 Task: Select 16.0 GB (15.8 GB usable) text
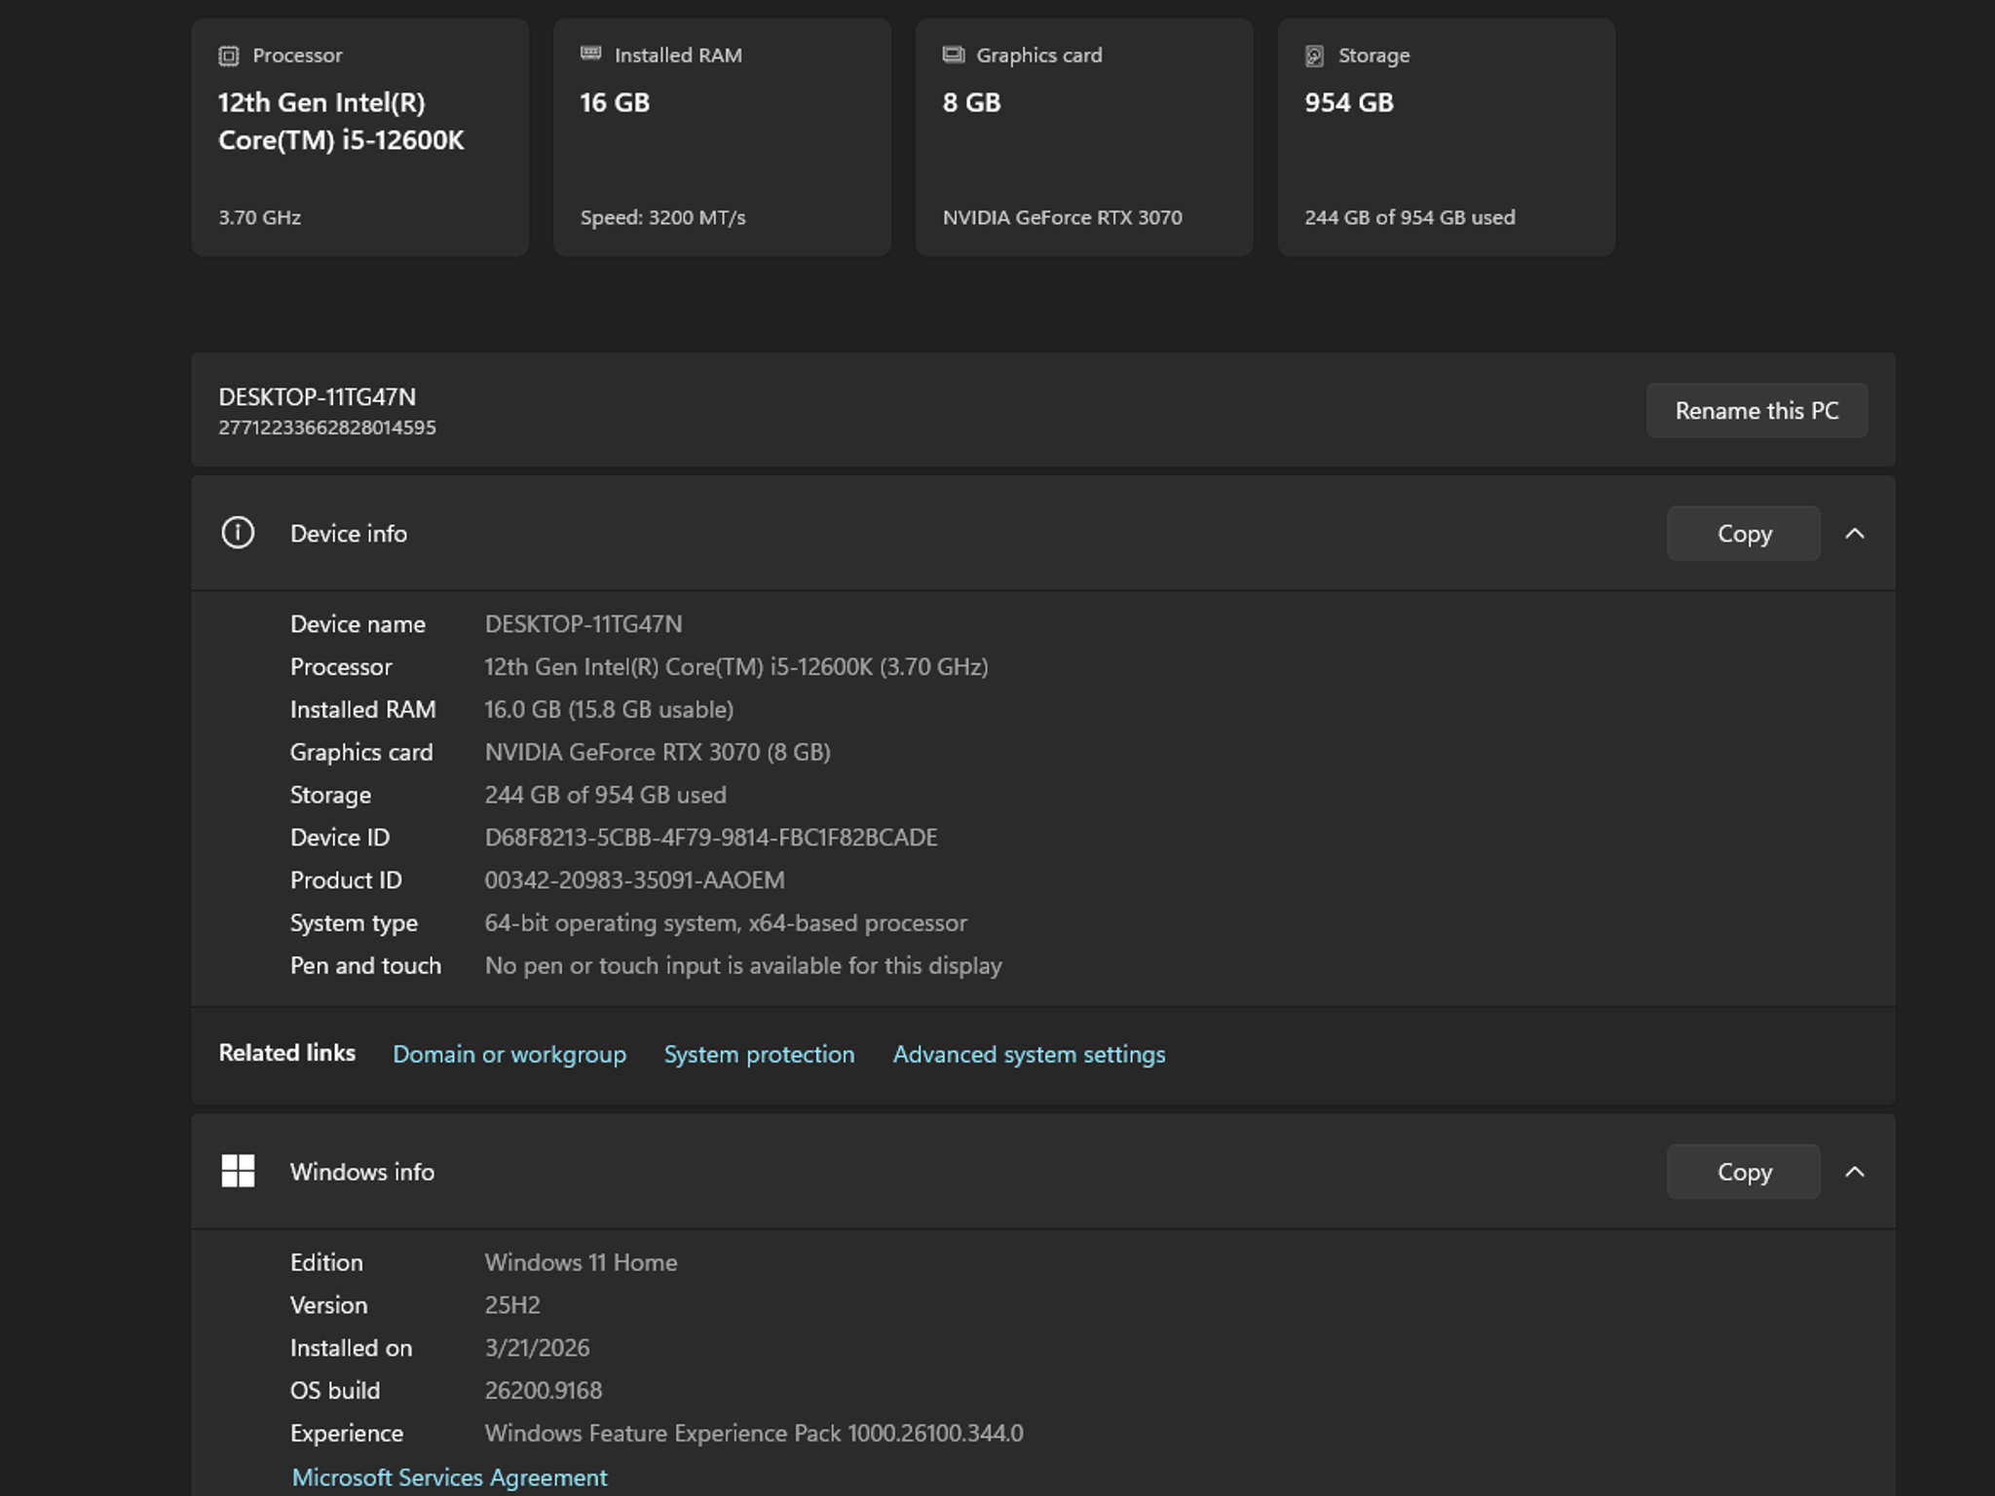pos(609,709)
